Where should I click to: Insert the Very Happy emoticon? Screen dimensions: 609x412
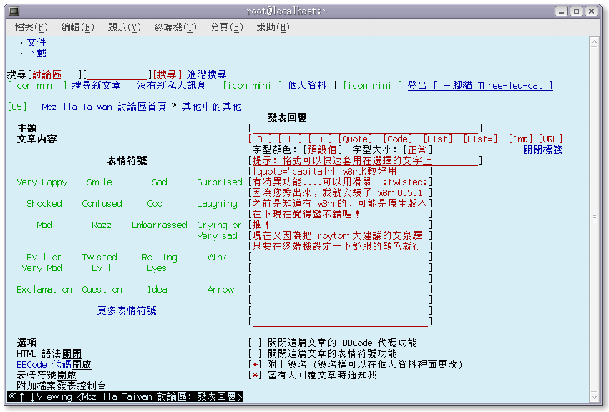click(42, 182)
